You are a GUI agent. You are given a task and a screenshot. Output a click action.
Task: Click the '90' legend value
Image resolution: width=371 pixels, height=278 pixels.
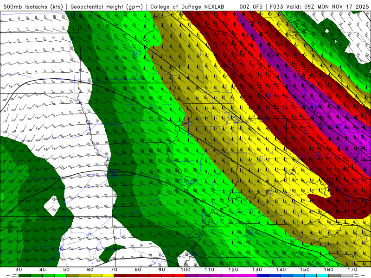coord(161,270)
